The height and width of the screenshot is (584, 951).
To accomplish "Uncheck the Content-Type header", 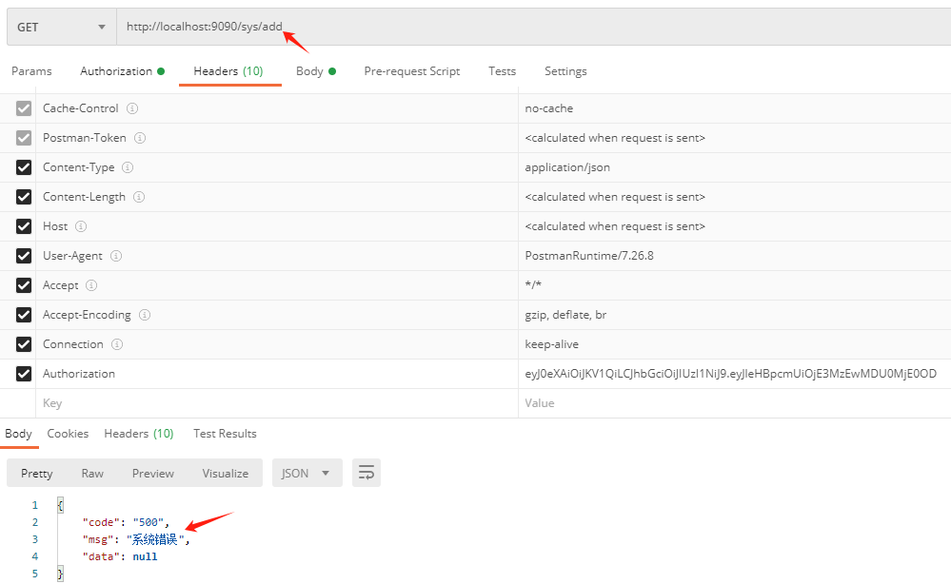I will pyautogui.click(x=24, y=167).
